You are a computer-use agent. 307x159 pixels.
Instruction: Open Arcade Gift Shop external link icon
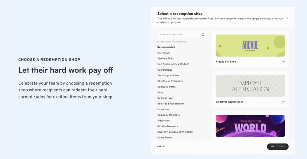(283, 62)
